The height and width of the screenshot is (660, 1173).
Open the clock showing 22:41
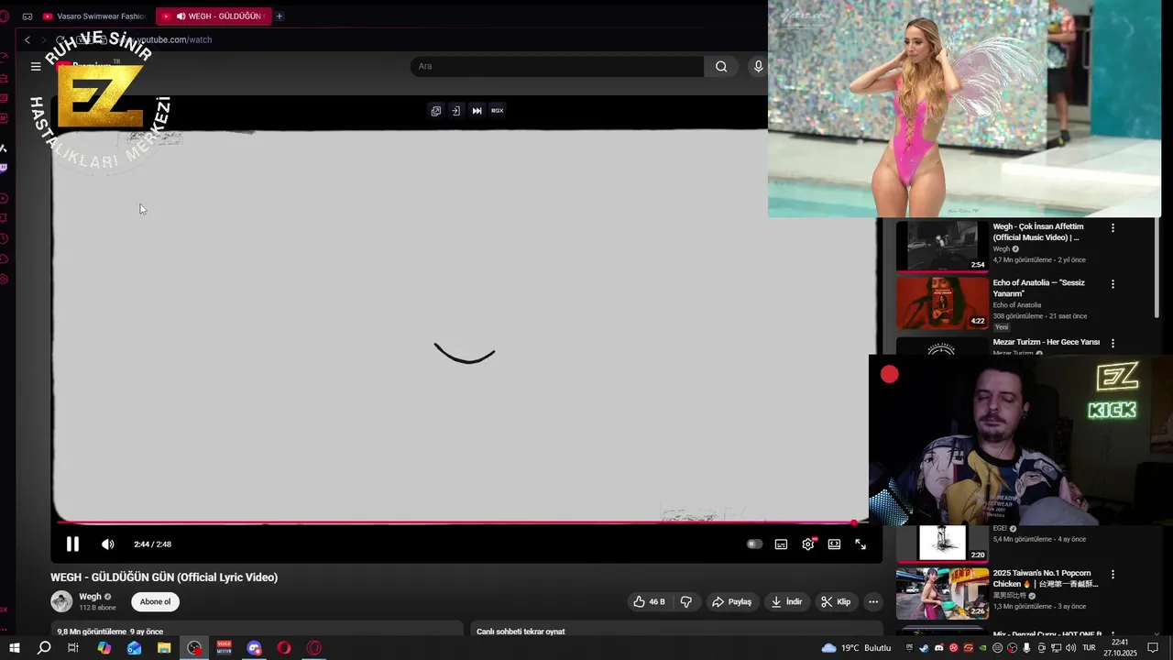tap(1120, 648)
